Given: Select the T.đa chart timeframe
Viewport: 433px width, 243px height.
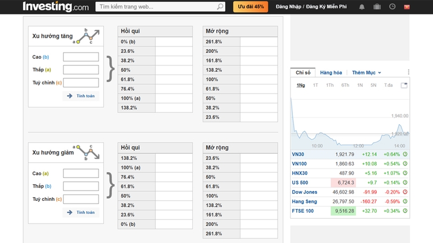Looking at the screenshot, I should pos(388,85).
